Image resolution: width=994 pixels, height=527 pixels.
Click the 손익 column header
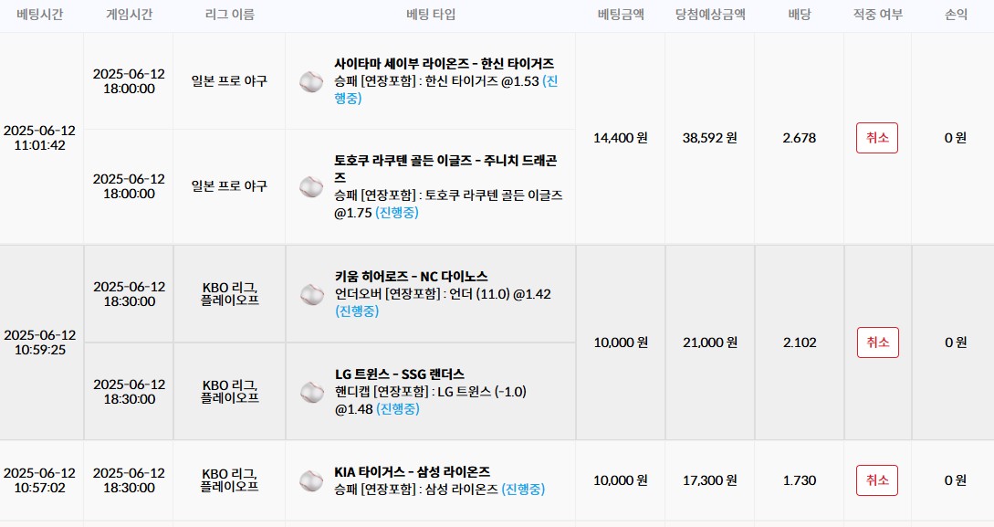coord(956,15)
